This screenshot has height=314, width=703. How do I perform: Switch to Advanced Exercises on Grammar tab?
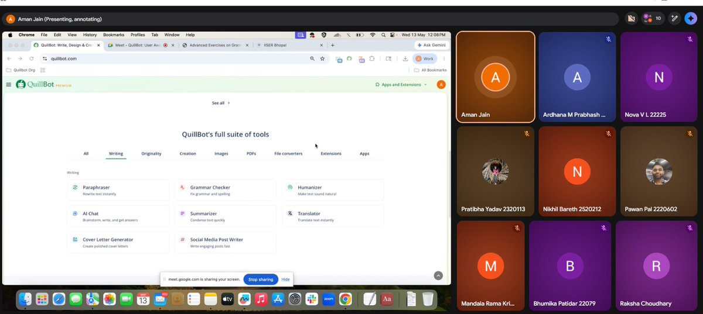(x=216, y=45)
